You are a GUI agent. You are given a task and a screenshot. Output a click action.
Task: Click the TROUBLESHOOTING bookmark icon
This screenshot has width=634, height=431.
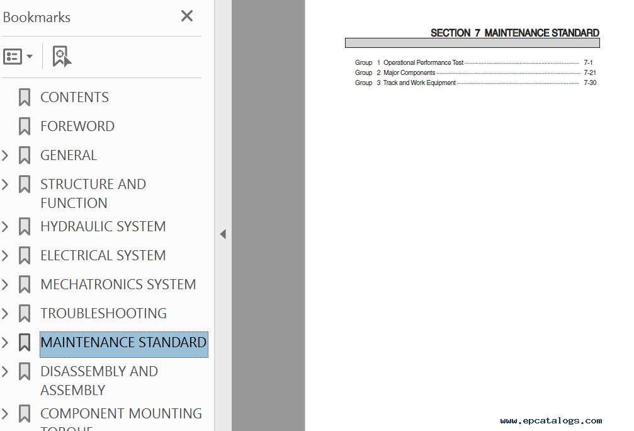[x=25, y=314]
